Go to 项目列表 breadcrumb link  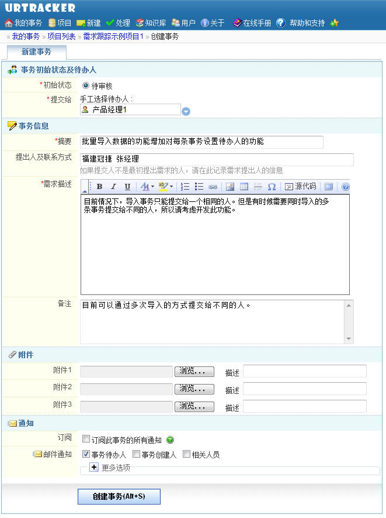pyautogui.click(x=61, y=36)
